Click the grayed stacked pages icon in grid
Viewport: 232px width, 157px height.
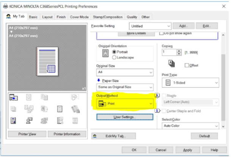point(13,109)
